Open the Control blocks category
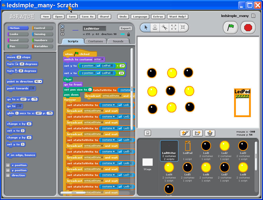The height and width of the screenshot is (200, 263). [x=43, y=28]
